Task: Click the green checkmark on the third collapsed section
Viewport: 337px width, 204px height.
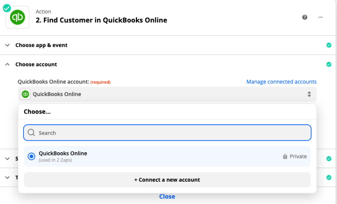Action: [329, 159]
